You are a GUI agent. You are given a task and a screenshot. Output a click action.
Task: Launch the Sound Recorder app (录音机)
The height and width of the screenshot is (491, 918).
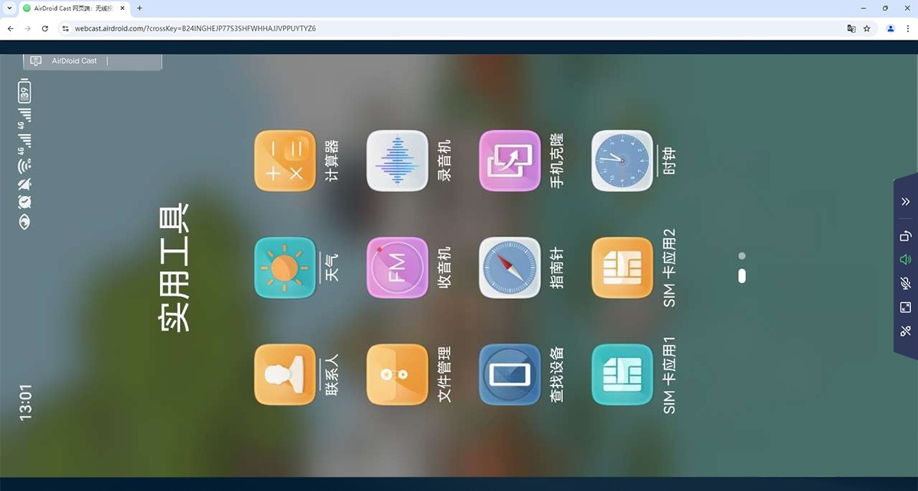[397, 161]
